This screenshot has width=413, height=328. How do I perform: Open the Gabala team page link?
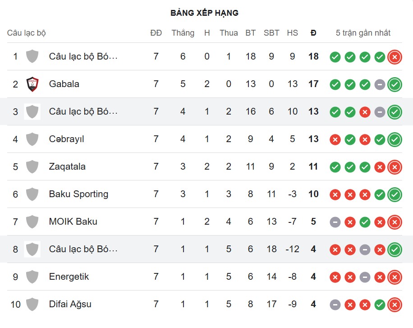[x=64, y=84]
